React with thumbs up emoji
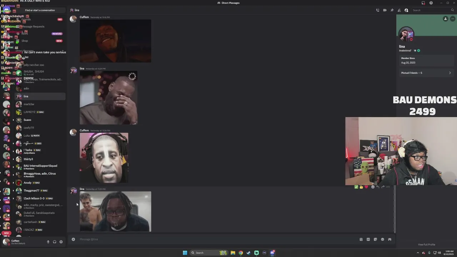 pos(361,187)
